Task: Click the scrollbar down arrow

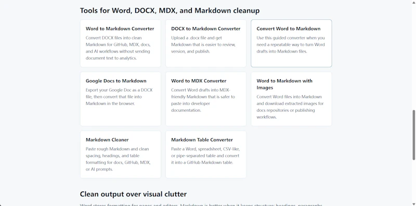Action: pos(413,203)
